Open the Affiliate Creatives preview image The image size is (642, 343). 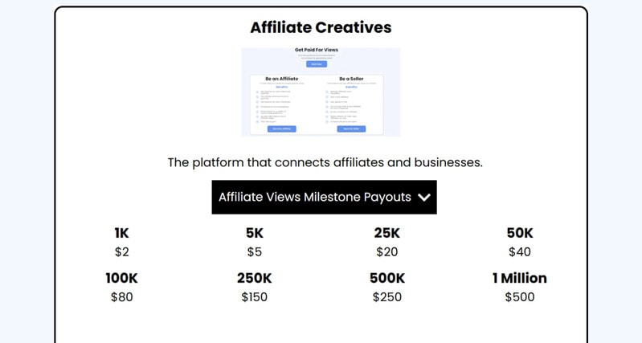(x=321, y=92)
